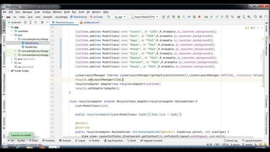The height and width of the screenshot is (152, 270).
Task: Go to next highlighted error arrow
Action: 262,28
